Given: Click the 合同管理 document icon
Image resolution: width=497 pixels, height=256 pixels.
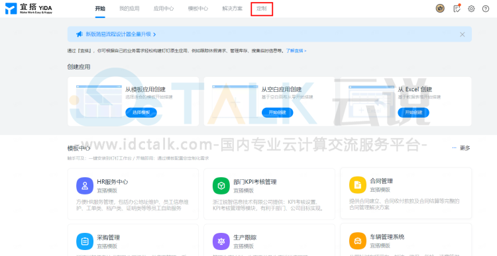Looking at the screenshot, I should click(x=358, y=185).
